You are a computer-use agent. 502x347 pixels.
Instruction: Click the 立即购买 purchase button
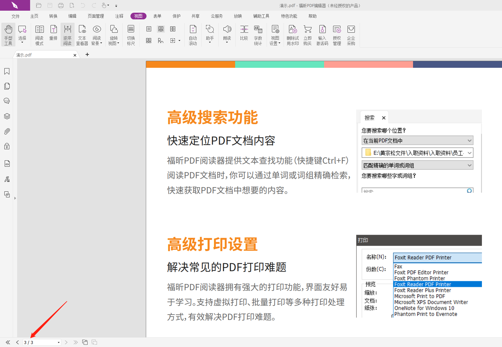point(307,33)
